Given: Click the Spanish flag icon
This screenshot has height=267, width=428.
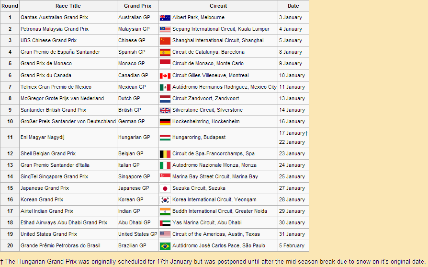Looking at the screenshot, I should [x=165, y=52].
